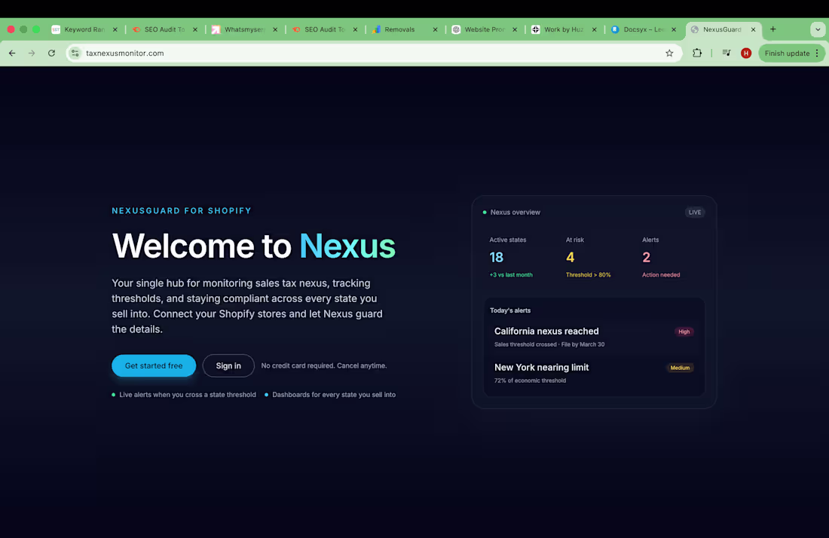The width and height of the screenshot is (829, 538).
Task: Click the bookmark star in the address bar
Action: 669,53
